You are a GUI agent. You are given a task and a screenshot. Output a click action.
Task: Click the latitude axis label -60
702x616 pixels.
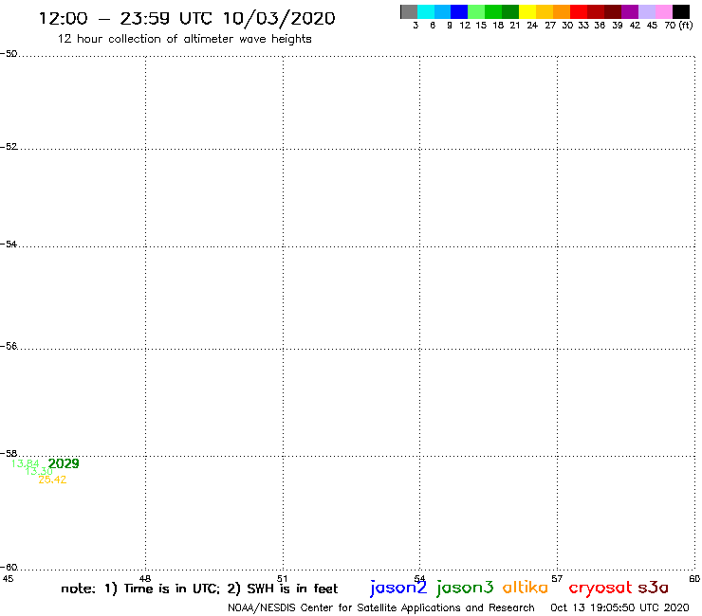coord(9,568)
